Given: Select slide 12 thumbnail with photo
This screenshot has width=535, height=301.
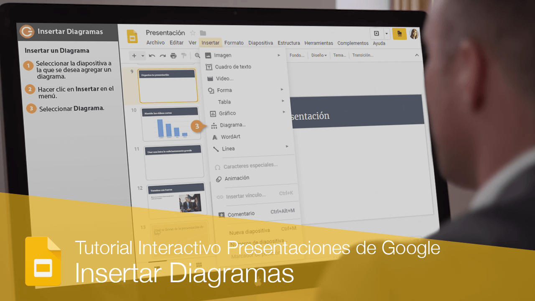Looking at the screenshot, I should pos(177,200).
